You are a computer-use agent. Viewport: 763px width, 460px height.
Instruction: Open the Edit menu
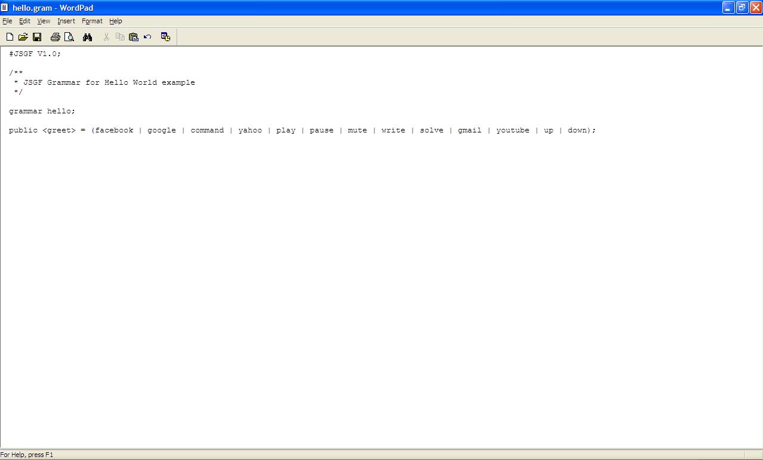pyautogui.click(x=24, y=21)
